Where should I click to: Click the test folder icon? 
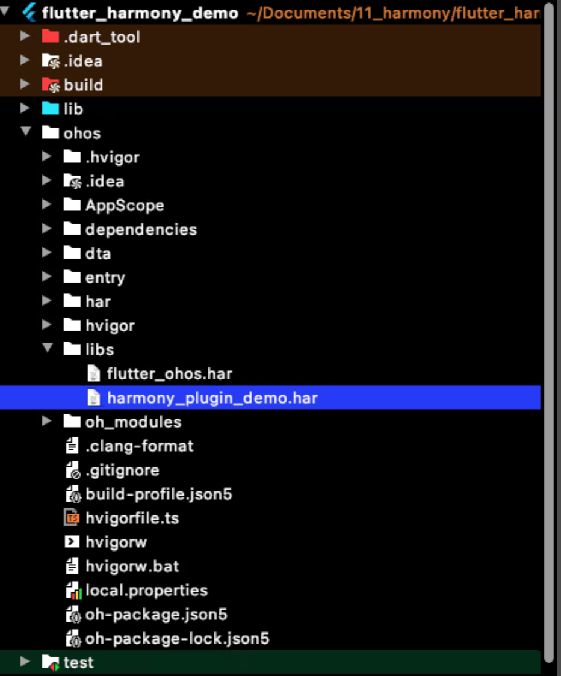pos(51,662)
